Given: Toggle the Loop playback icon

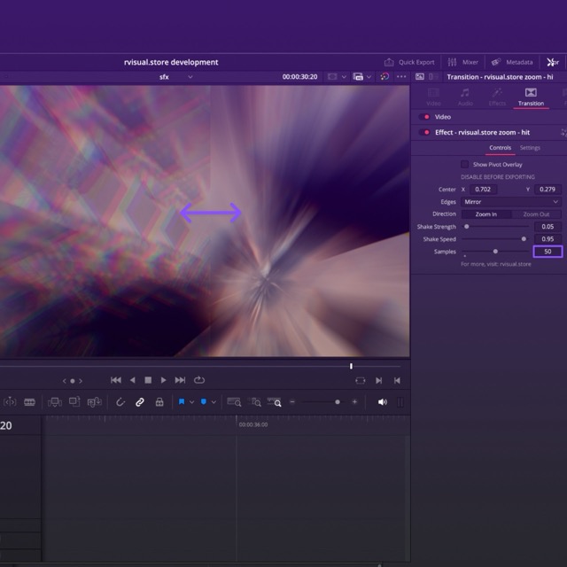Looking at the screenshot, I should coord(199,380).
